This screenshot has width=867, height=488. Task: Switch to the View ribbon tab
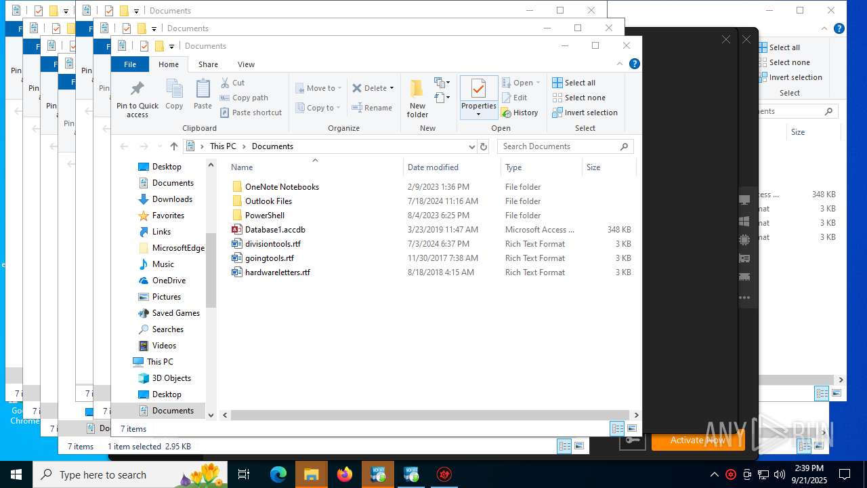tap(246, 64)
